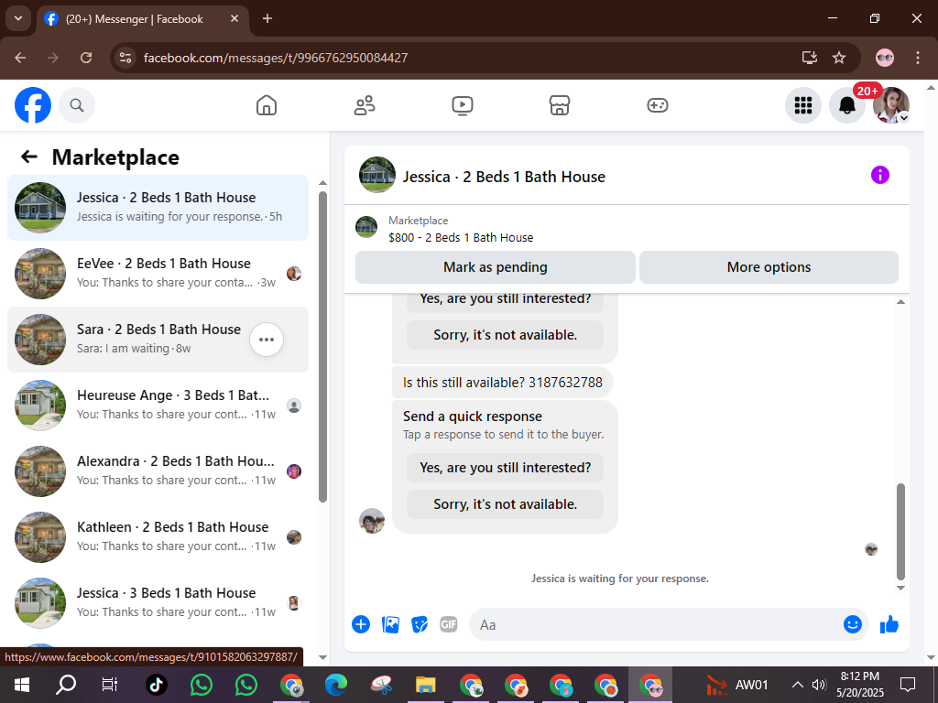Send lower 'Yes, are you still interested?' reply
The width and height of the screenshot is (938, 703).
[x=505, y=468]
